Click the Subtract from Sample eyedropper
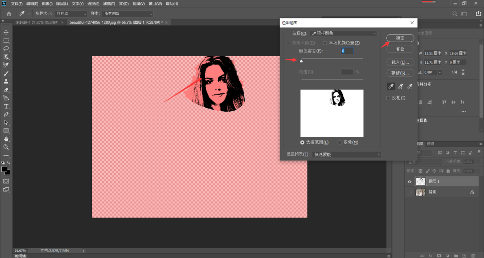Screen dimensions: 484x258 (409, 86)
